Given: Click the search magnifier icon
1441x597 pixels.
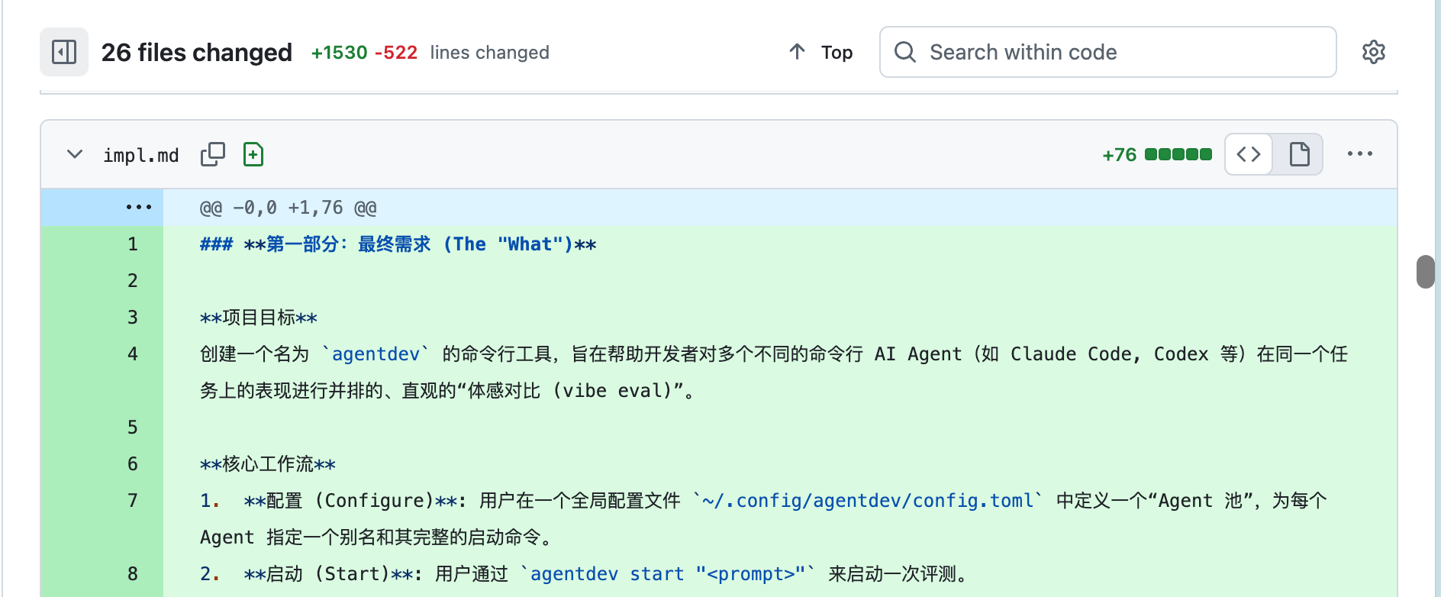Looking at the screenshot, I should coord(904,52).
